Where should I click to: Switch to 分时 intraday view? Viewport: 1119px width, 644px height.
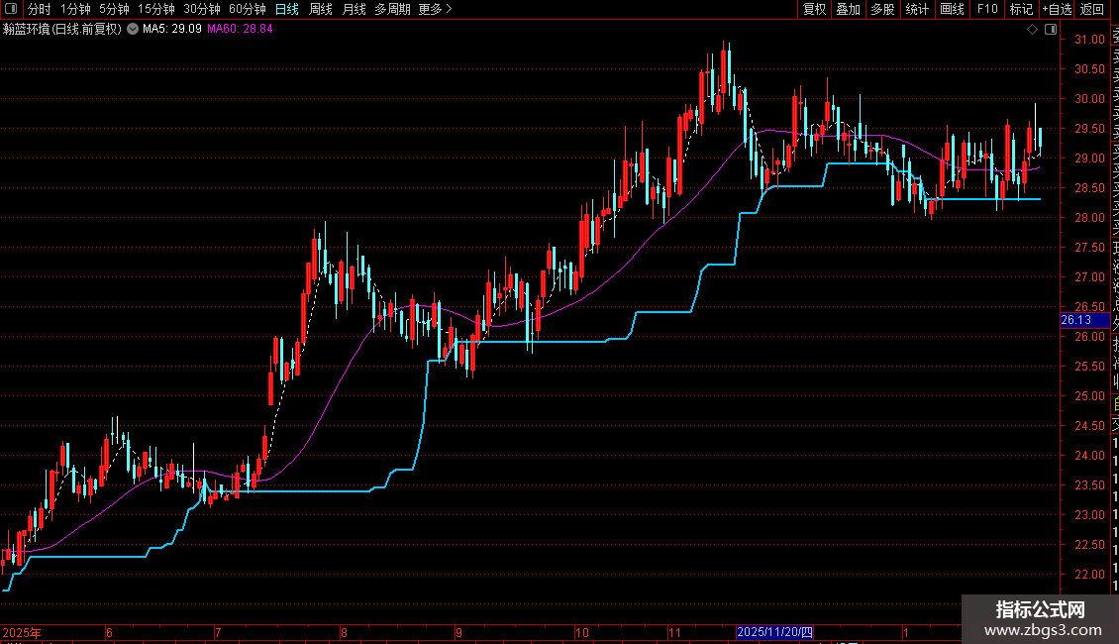pyautogui.click(x=40, y=9)
